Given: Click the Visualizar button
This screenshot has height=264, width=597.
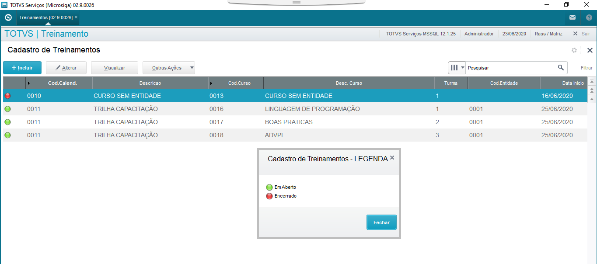Looking at the screenshot, I should pos(115,68).
